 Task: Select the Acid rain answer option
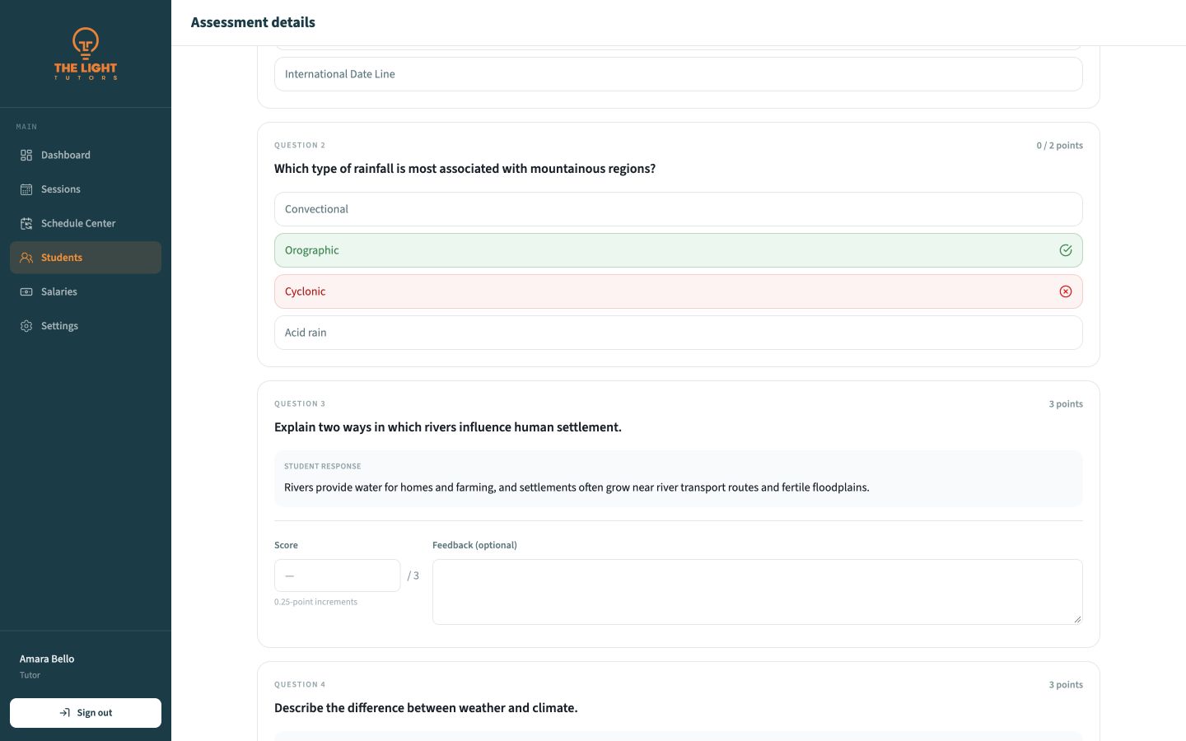click(679, 333)
